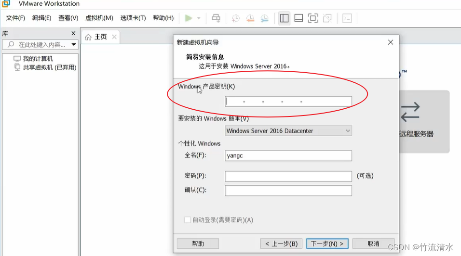
Task: Toggle the 自动登录(需要密码) checkbox
Action: click(x=187, y=219)
